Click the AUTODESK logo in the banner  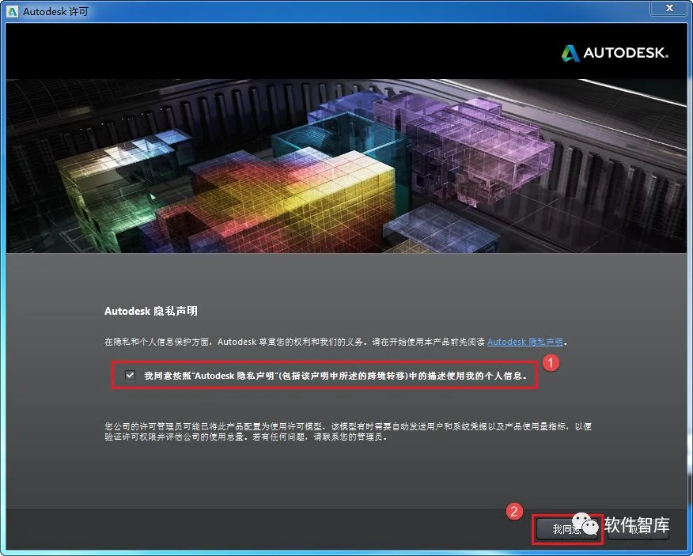point(615,53)
